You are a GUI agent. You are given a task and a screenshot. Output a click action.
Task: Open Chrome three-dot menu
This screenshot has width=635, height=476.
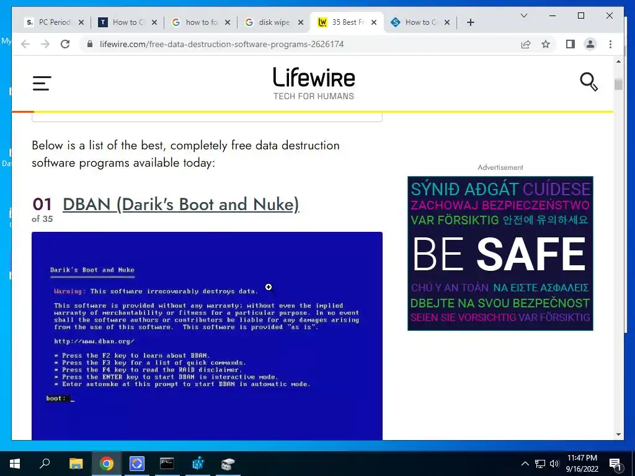(x=610, y=44)
